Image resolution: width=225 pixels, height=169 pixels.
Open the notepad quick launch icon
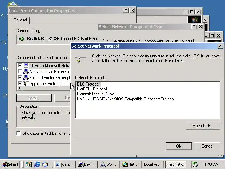tap(29, 164)
